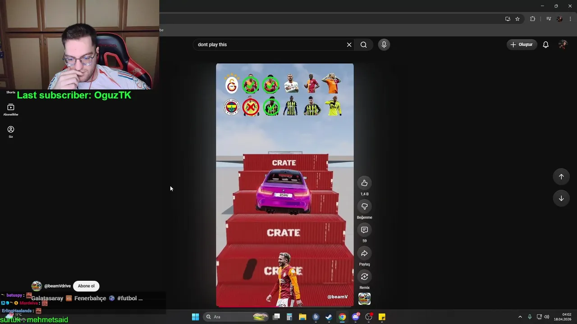This screenshot has width=577, height=324.
Task: Open Chrome three-dot menu
Action: pos(570,19)
